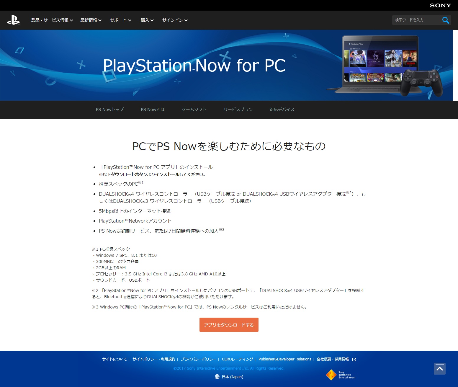
Task: Expand the サインイン dropdown menu
Action: (x=175, y=20)
